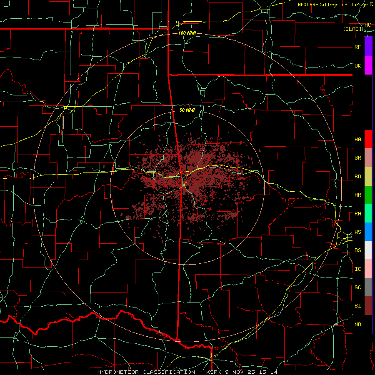Click the brown BI legend color
The image size is (375, 375).
pos(368,306)
